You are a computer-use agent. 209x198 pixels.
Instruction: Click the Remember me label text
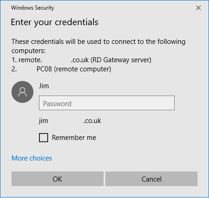click(x=74, y=138)
